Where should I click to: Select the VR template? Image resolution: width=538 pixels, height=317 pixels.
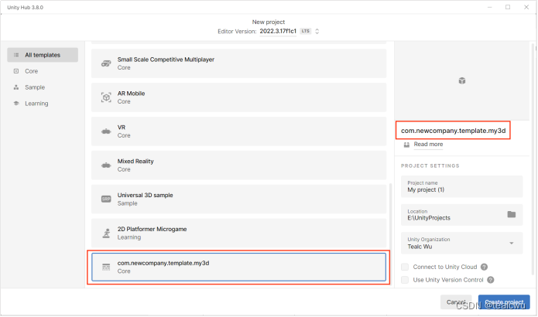coord(238,131)
